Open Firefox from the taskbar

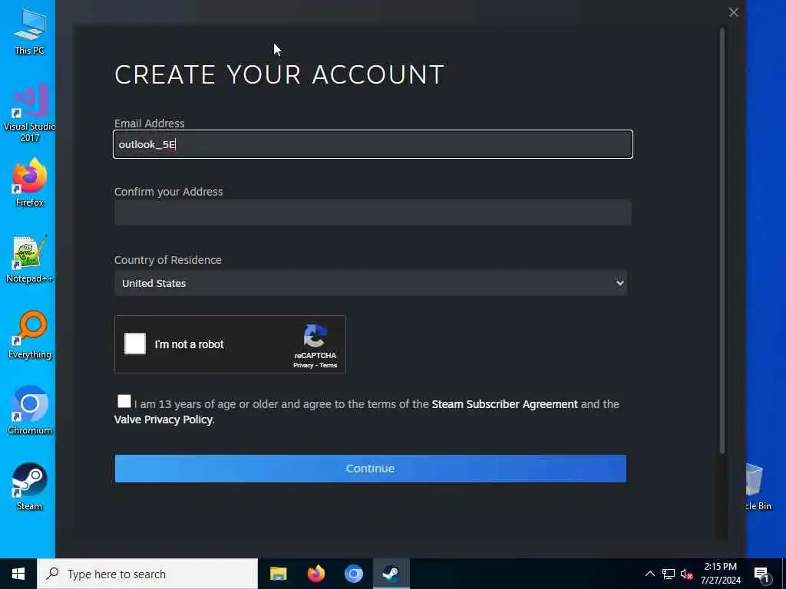pyautogui.click(x=315, y=574)
